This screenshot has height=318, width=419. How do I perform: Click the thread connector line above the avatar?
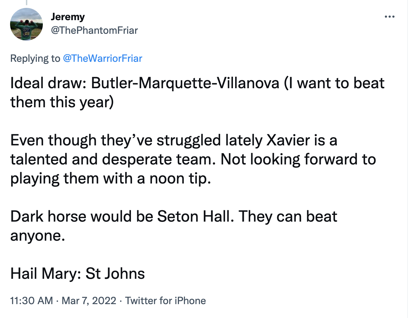click(26, 2)
